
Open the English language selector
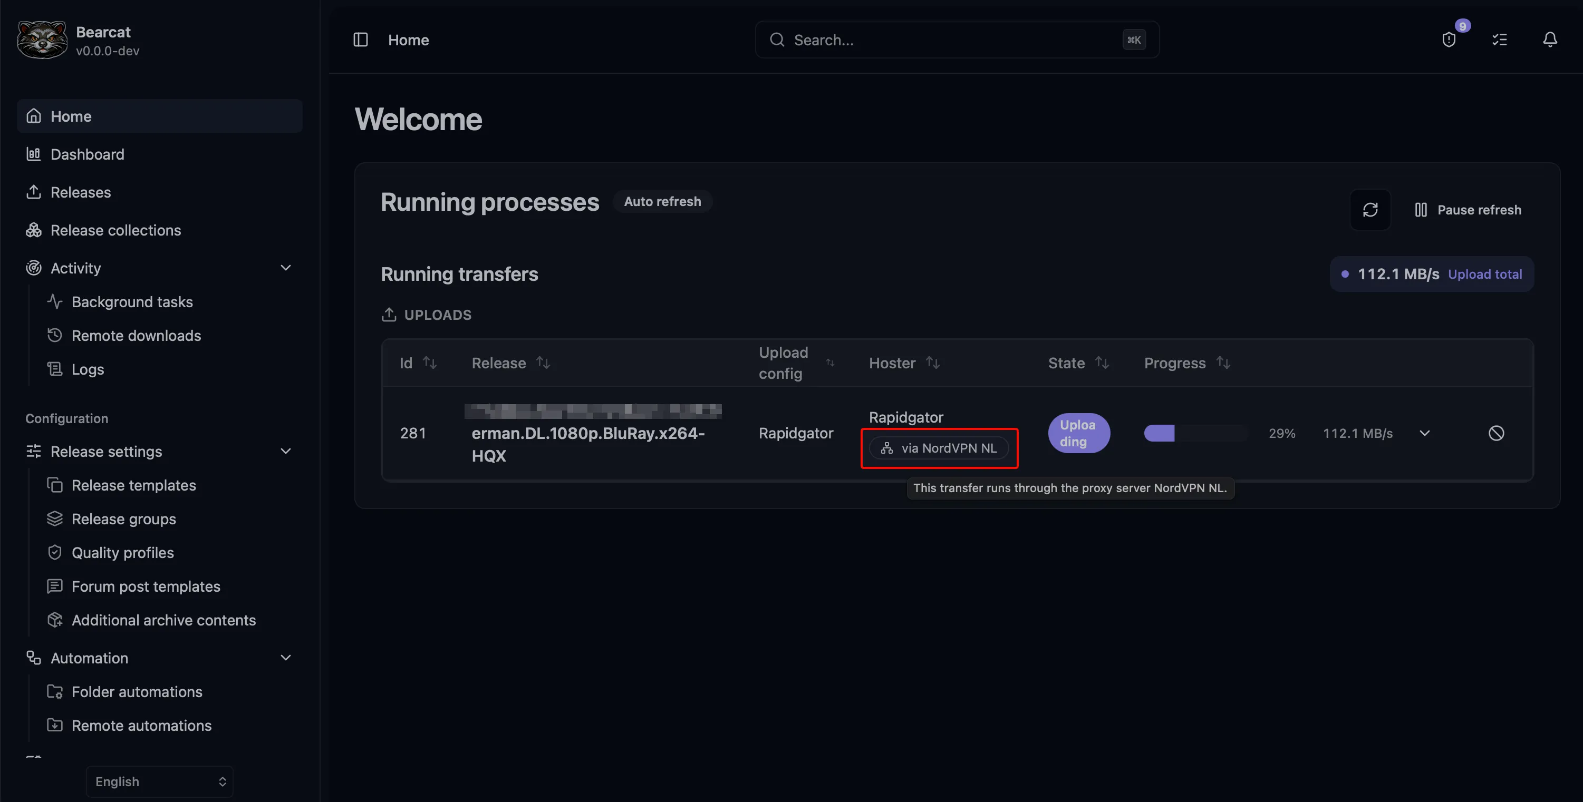pyautogui.click(x=160, y=781)
